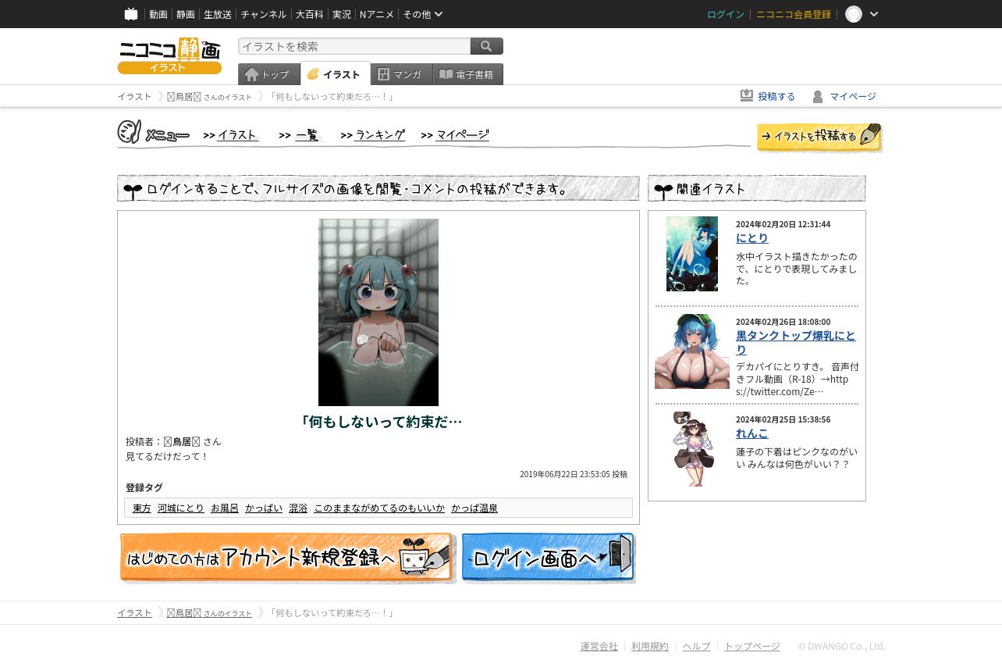Image resolution: width=1002 pixels, height=667 pixels.
Task: Switch to the トップ tab
Action: (x=268, y=74)
